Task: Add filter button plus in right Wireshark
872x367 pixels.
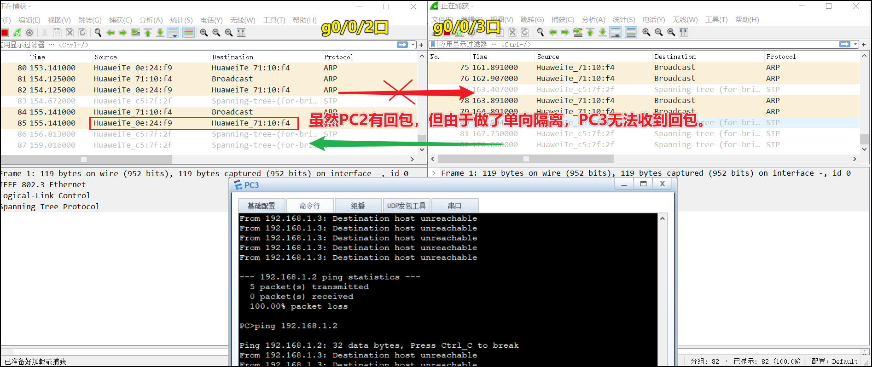Action: coord(864,44)
